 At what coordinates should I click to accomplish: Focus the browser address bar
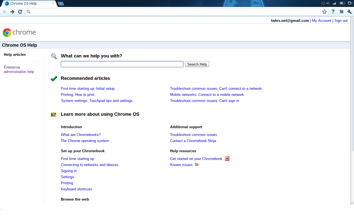pos(177,12)
